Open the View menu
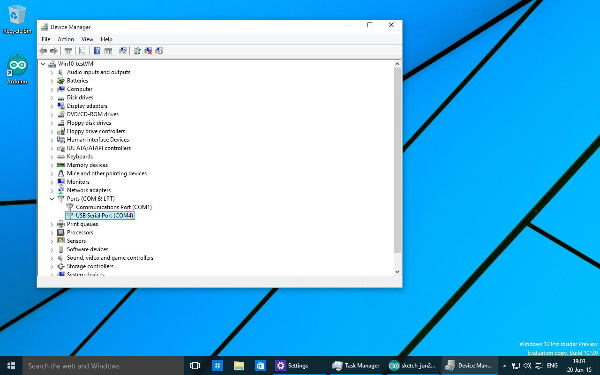This screenshot has height=375, width=600. click(x=87, y=39)
